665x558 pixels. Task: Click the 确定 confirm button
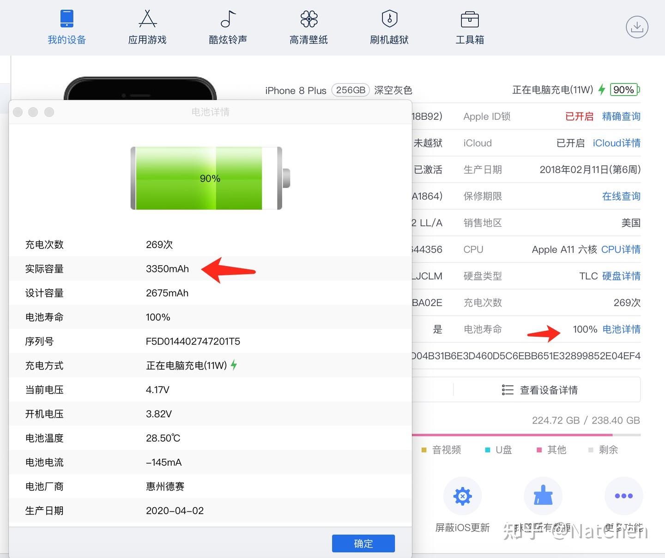363,544
